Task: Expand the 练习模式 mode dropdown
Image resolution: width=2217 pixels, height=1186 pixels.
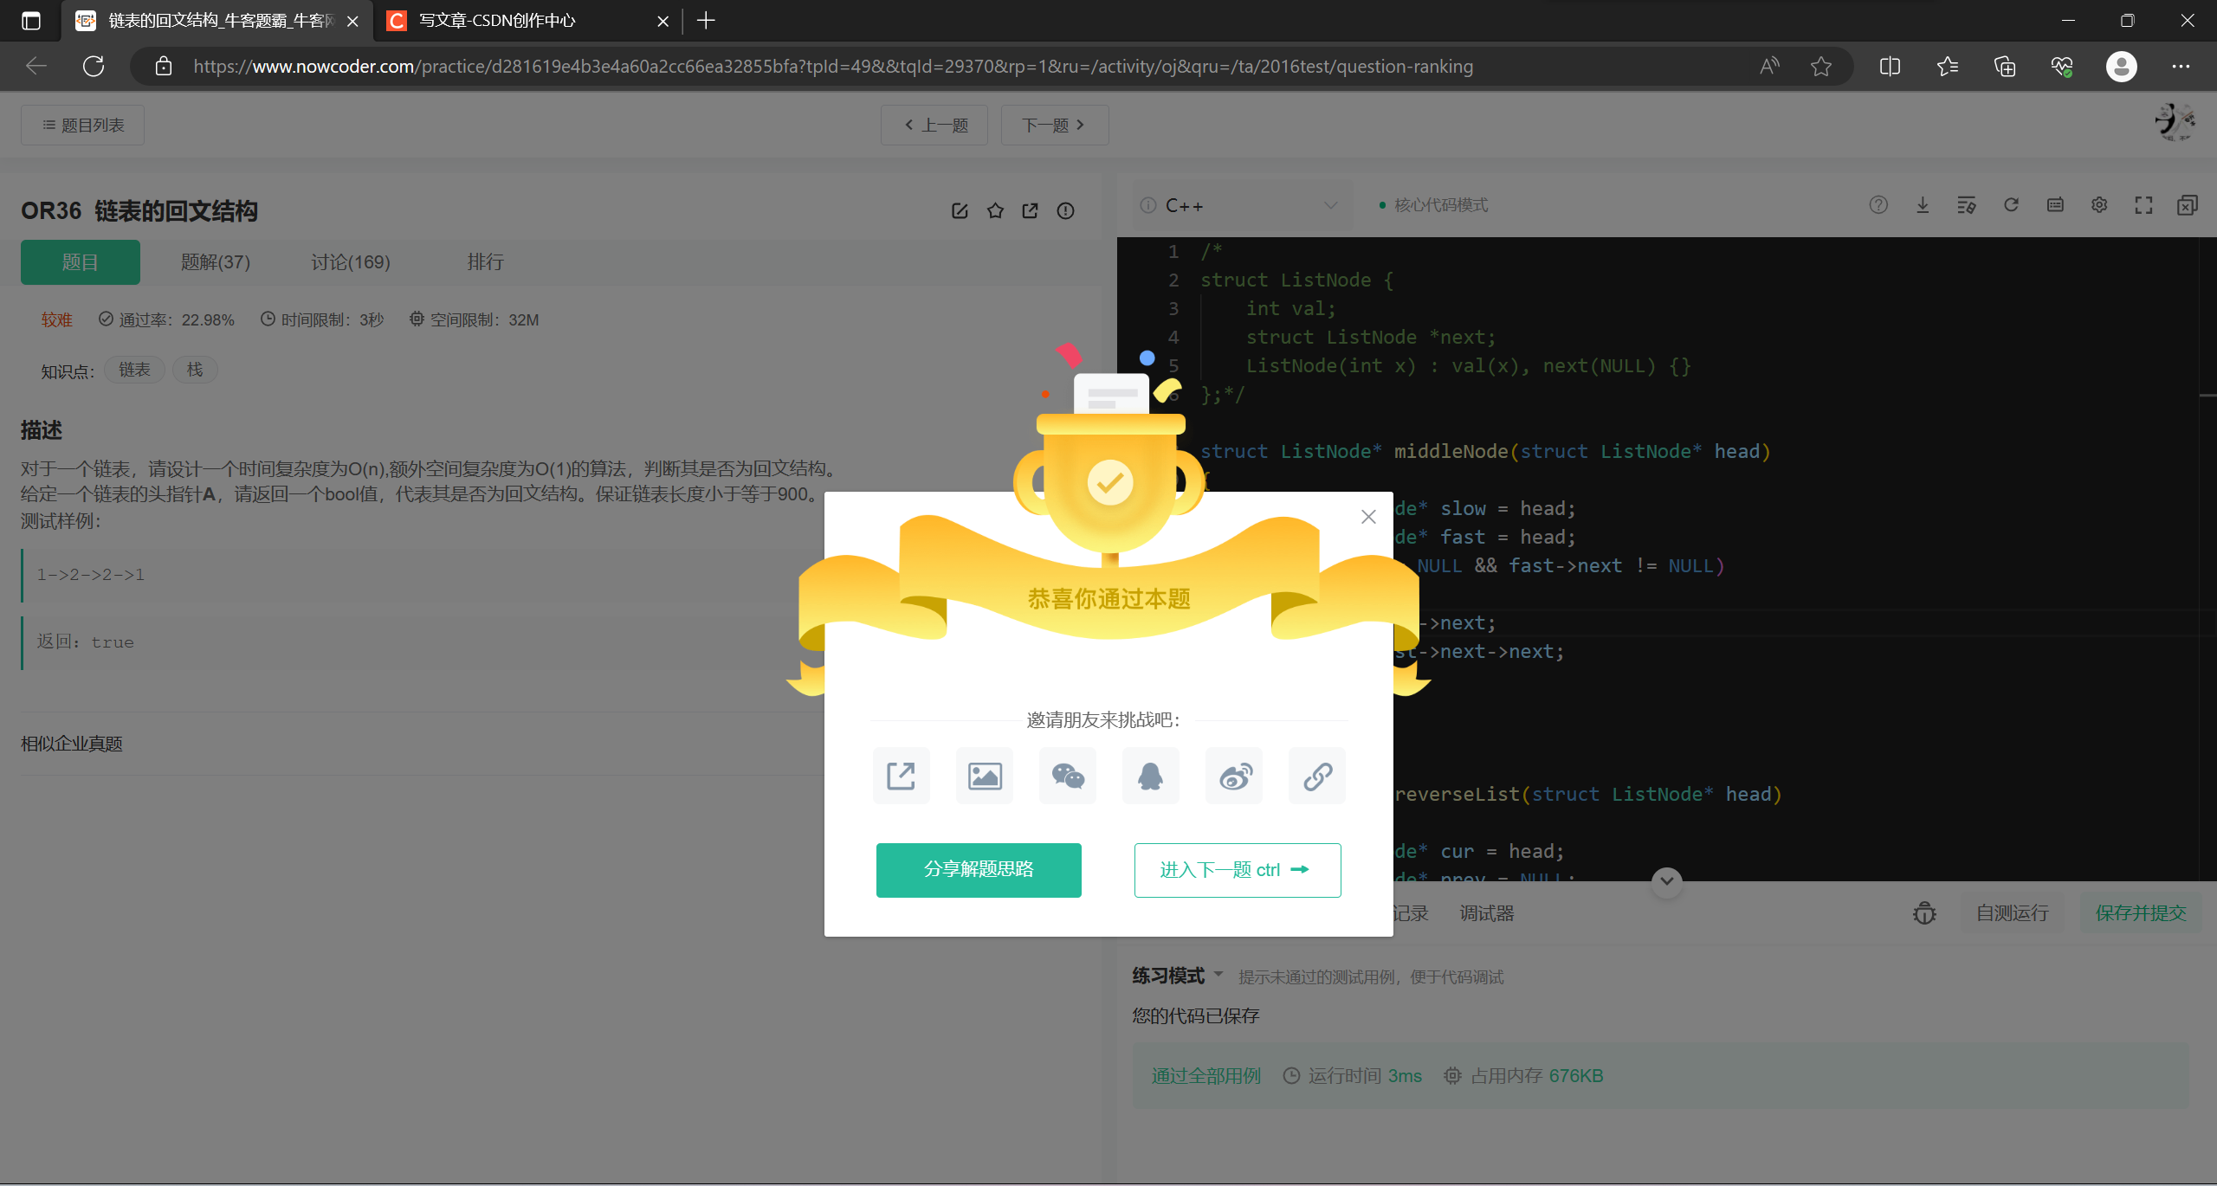Action: 1178,976
